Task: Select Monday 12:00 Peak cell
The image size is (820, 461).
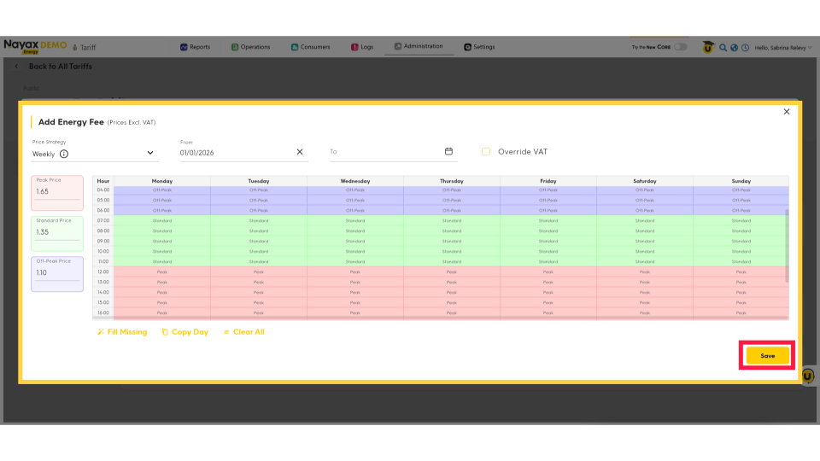Action: [x=162, y=271]
